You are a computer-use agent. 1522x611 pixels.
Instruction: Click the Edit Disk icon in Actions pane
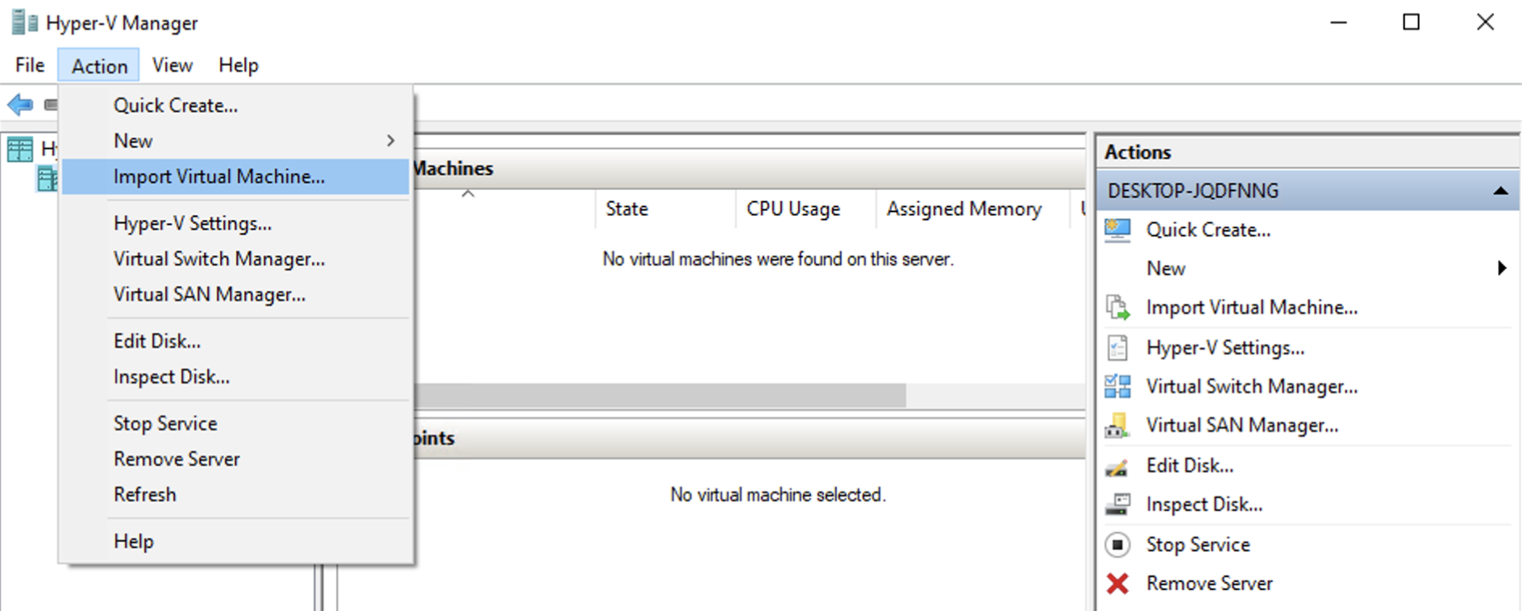click(x=1118, y=466)
